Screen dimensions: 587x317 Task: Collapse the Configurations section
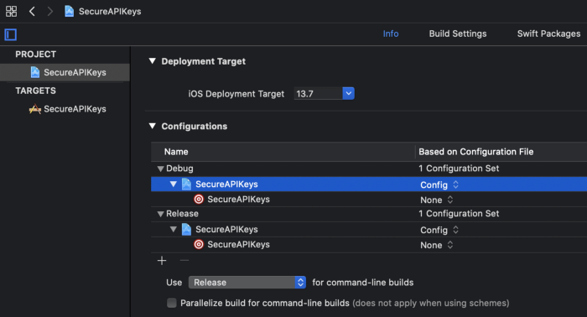point(153,126)
